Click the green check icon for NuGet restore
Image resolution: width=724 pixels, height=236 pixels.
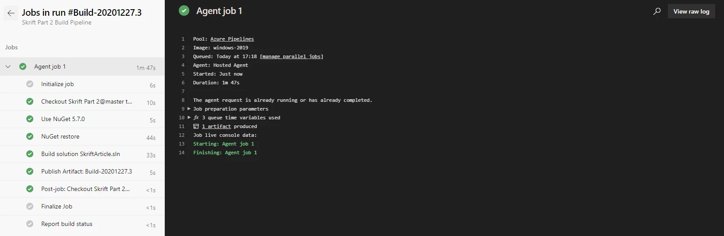pos(30,136)
